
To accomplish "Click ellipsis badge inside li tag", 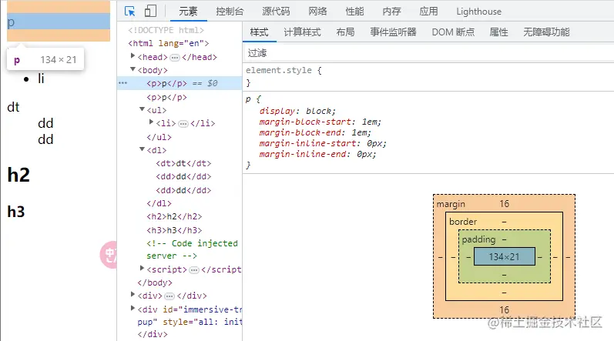I will pyautogui.click(x=183, y=124).
